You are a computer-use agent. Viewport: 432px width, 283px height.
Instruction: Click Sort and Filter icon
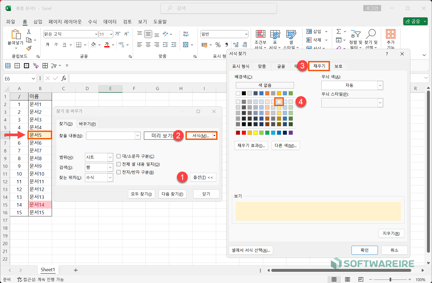pos(356,34)
